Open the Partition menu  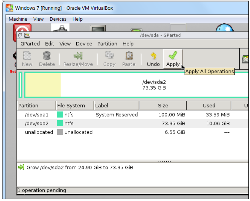pos(107,44)
